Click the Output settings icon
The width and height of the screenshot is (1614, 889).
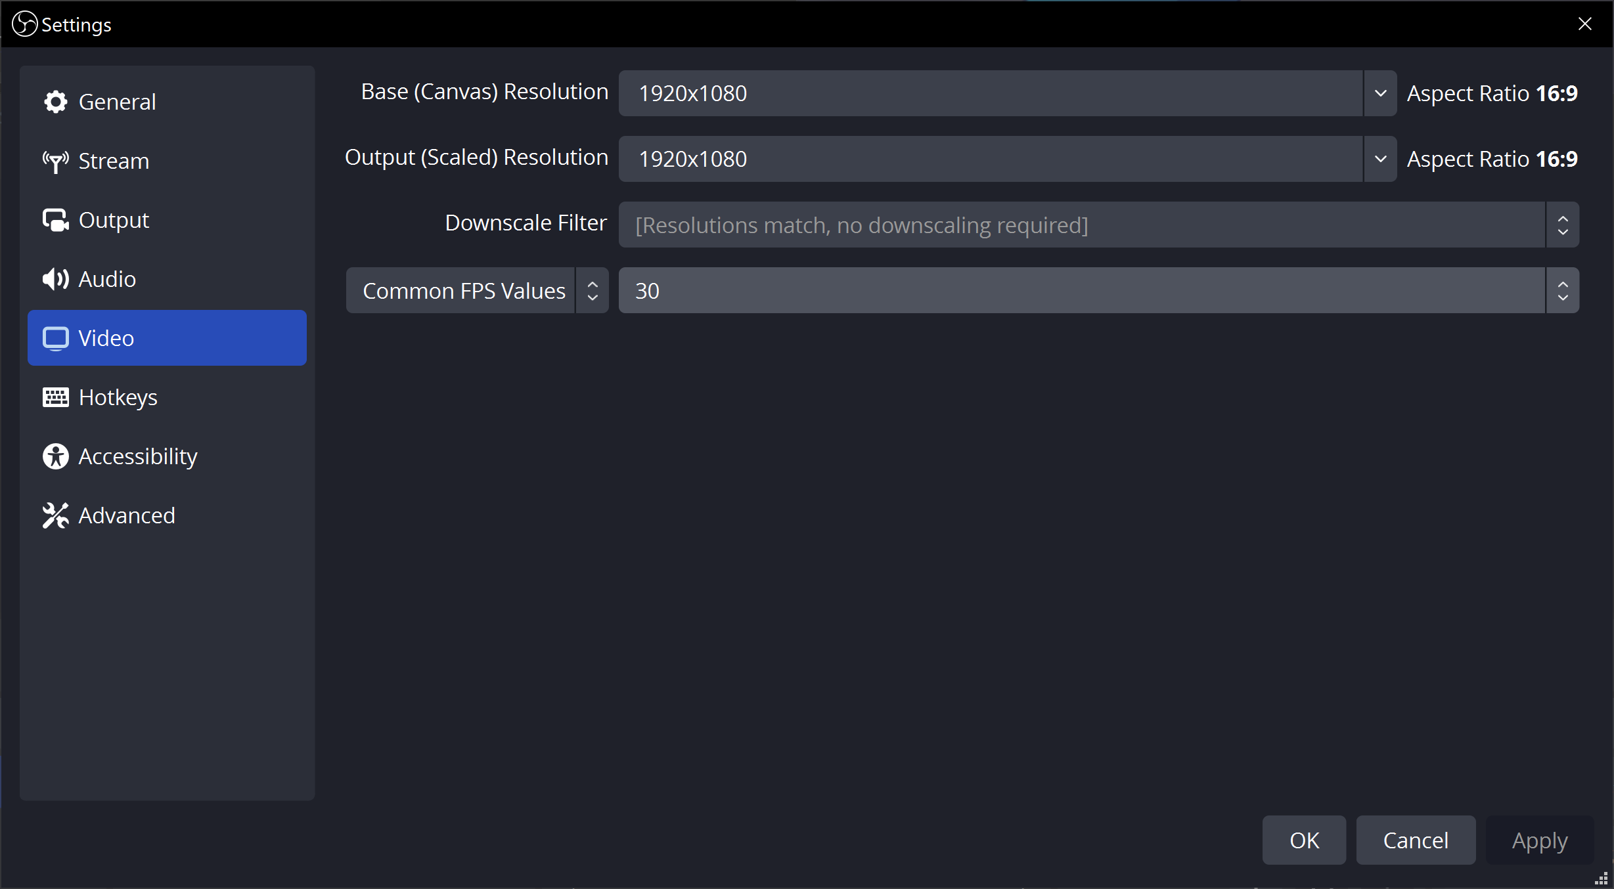click(x=56, y=221)
